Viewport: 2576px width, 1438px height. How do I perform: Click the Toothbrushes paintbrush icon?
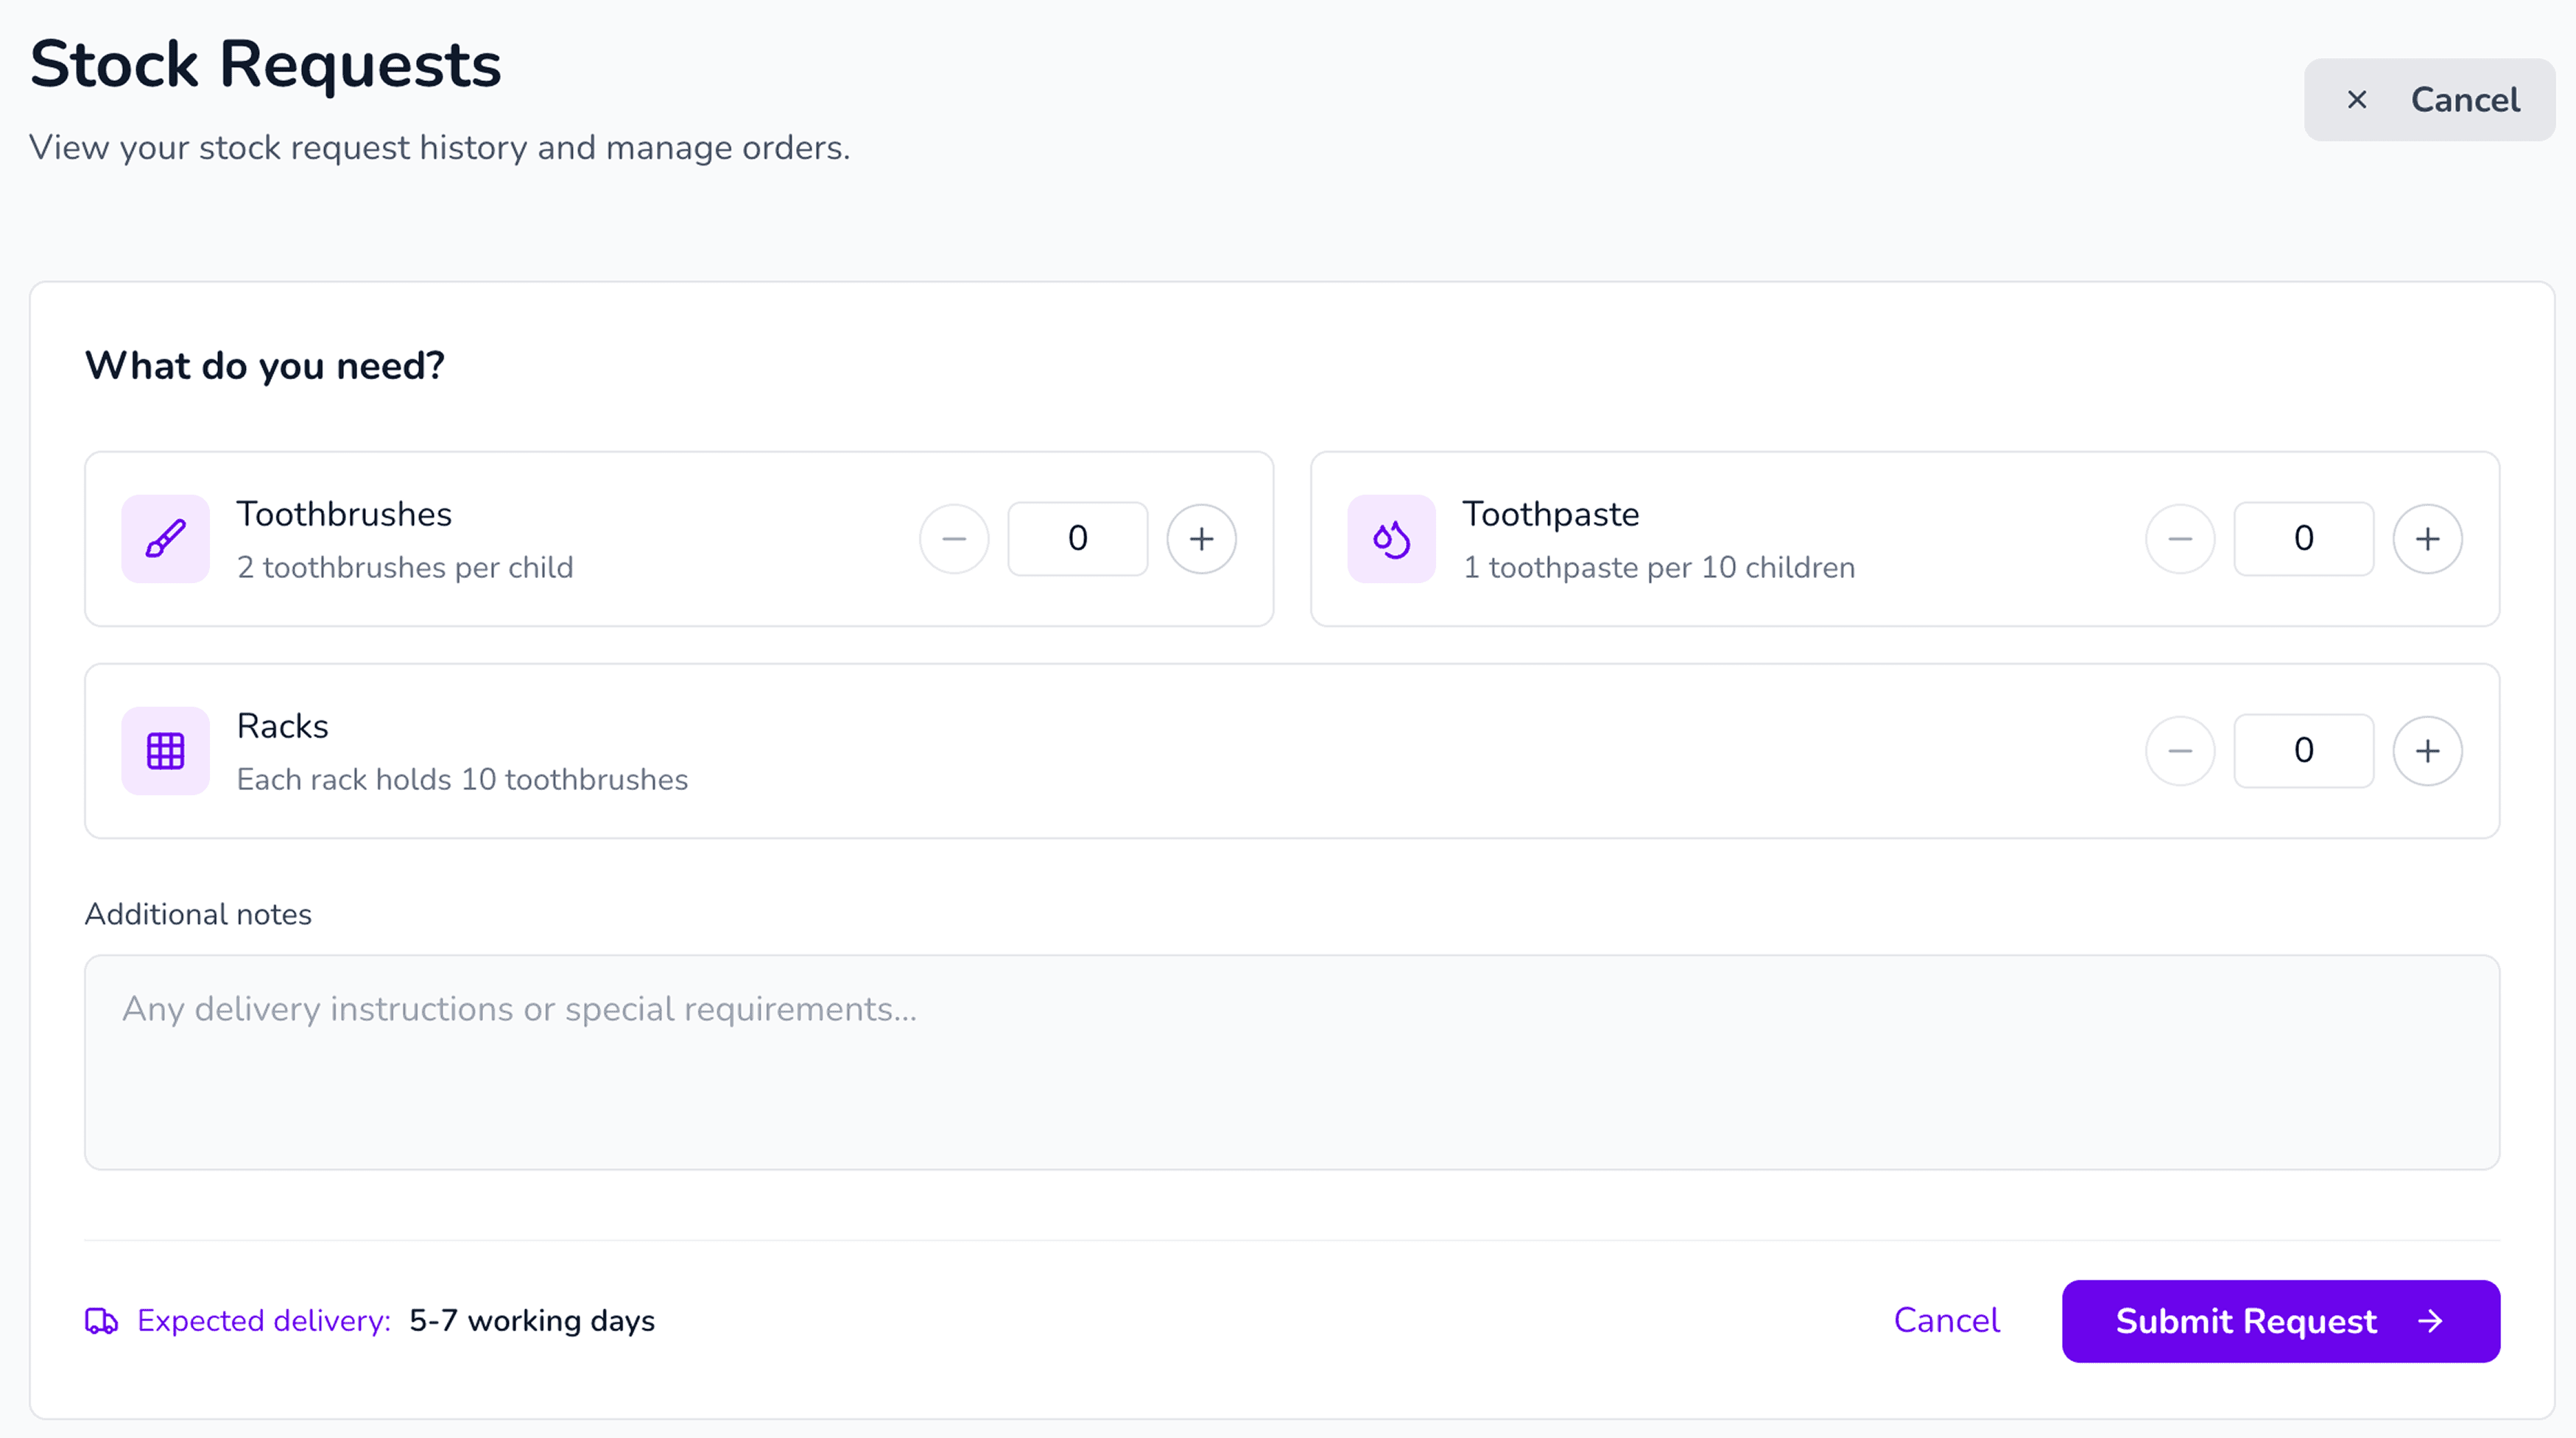pyautogui.click(x=165, y=539)
